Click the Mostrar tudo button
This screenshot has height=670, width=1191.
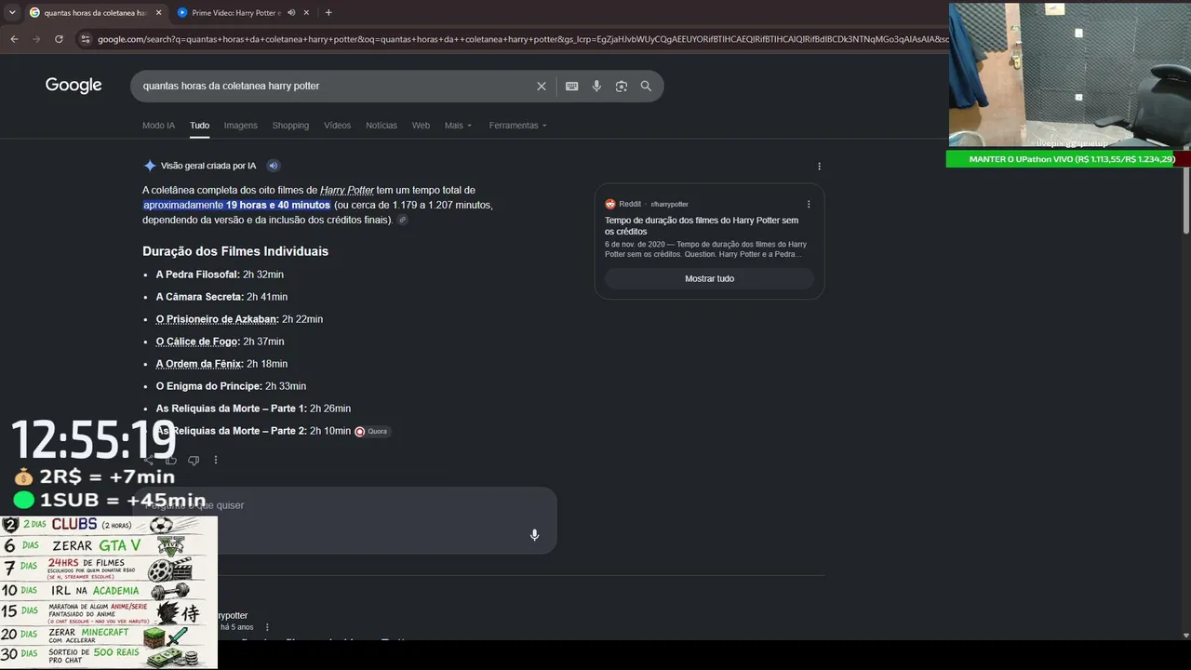(709, 278)
